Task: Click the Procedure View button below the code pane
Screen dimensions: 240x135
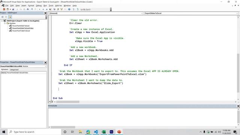Action: pos(50,102)
